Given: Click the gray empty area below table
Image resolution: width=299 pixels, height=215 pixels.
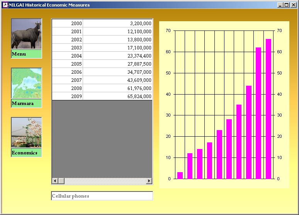Looking at the screenshot, I should (x=102, y=139).
